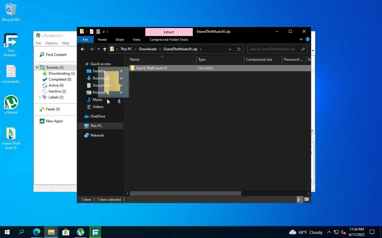
Task: Open recent locations dropdown arrow
Action: coord(98,49)
